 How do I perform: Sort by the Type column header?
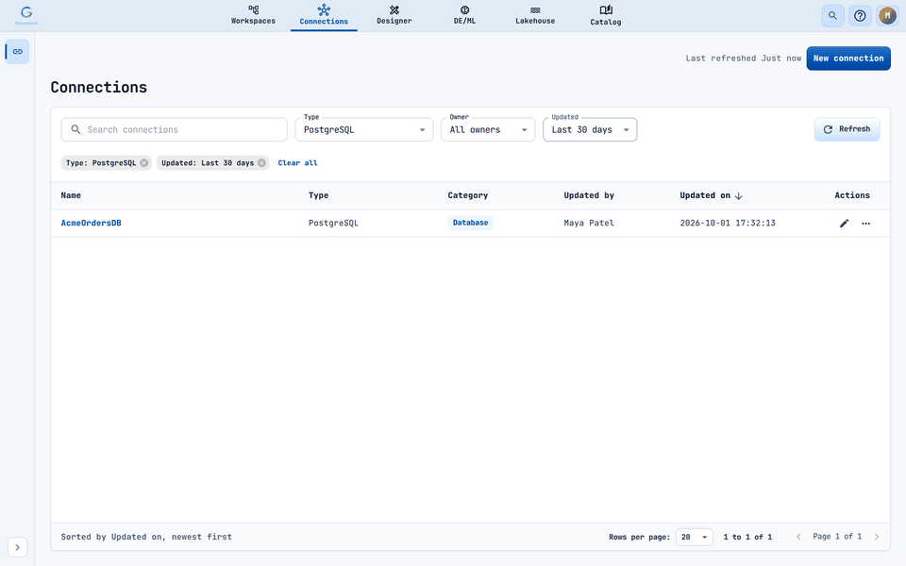coord(318,195)
